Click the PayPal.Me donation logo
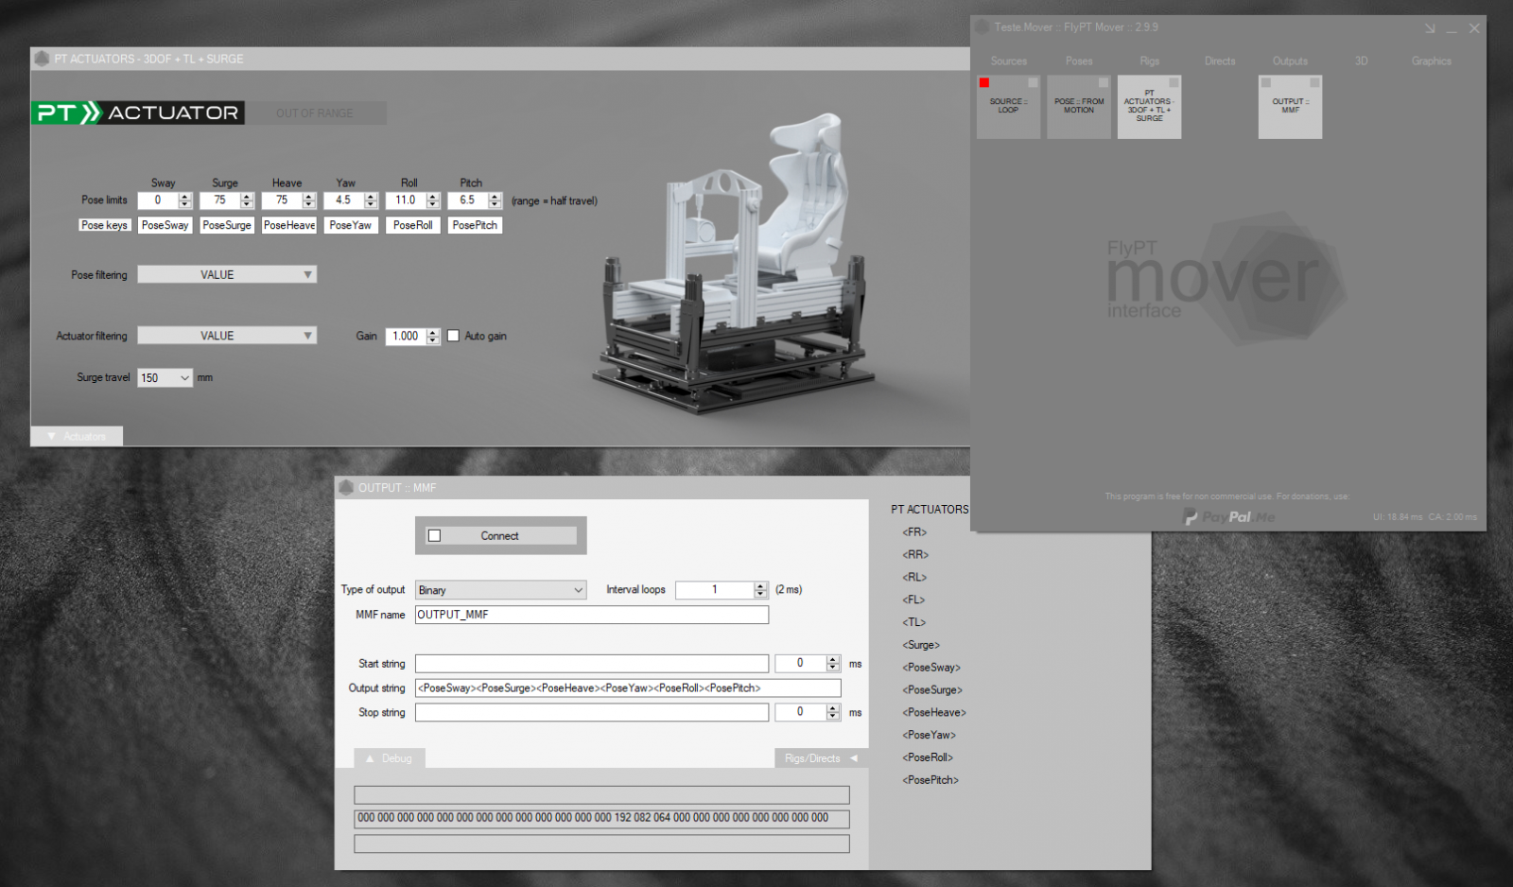Viewport: 1513px width, 887px height. tap(1229, 516)
